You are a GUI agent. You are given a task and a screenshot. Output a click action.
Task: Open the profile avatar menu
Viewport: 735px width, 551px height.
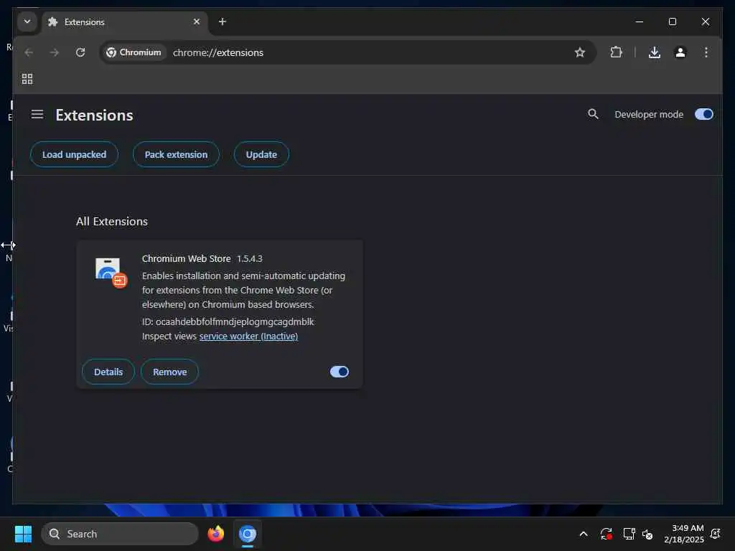680,52
